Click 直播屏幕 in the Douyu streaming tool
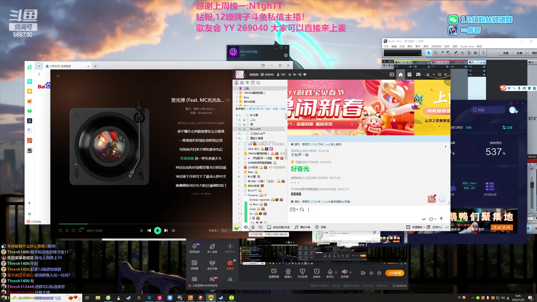This screenshot has height=302, width=537. coord(274,273)
